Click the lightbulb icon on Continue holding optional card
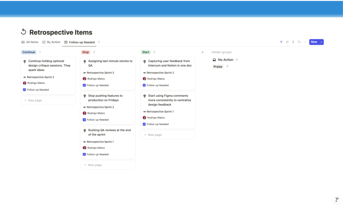 pyautogui.click(x=25, y=62)
